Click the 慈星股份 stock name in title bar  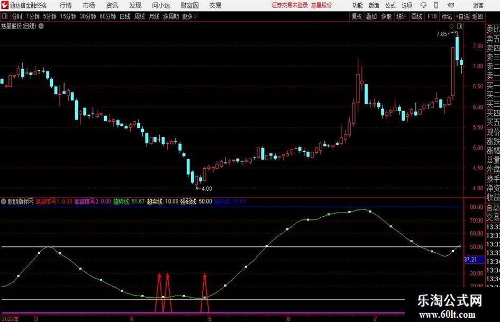click(322, 5)
